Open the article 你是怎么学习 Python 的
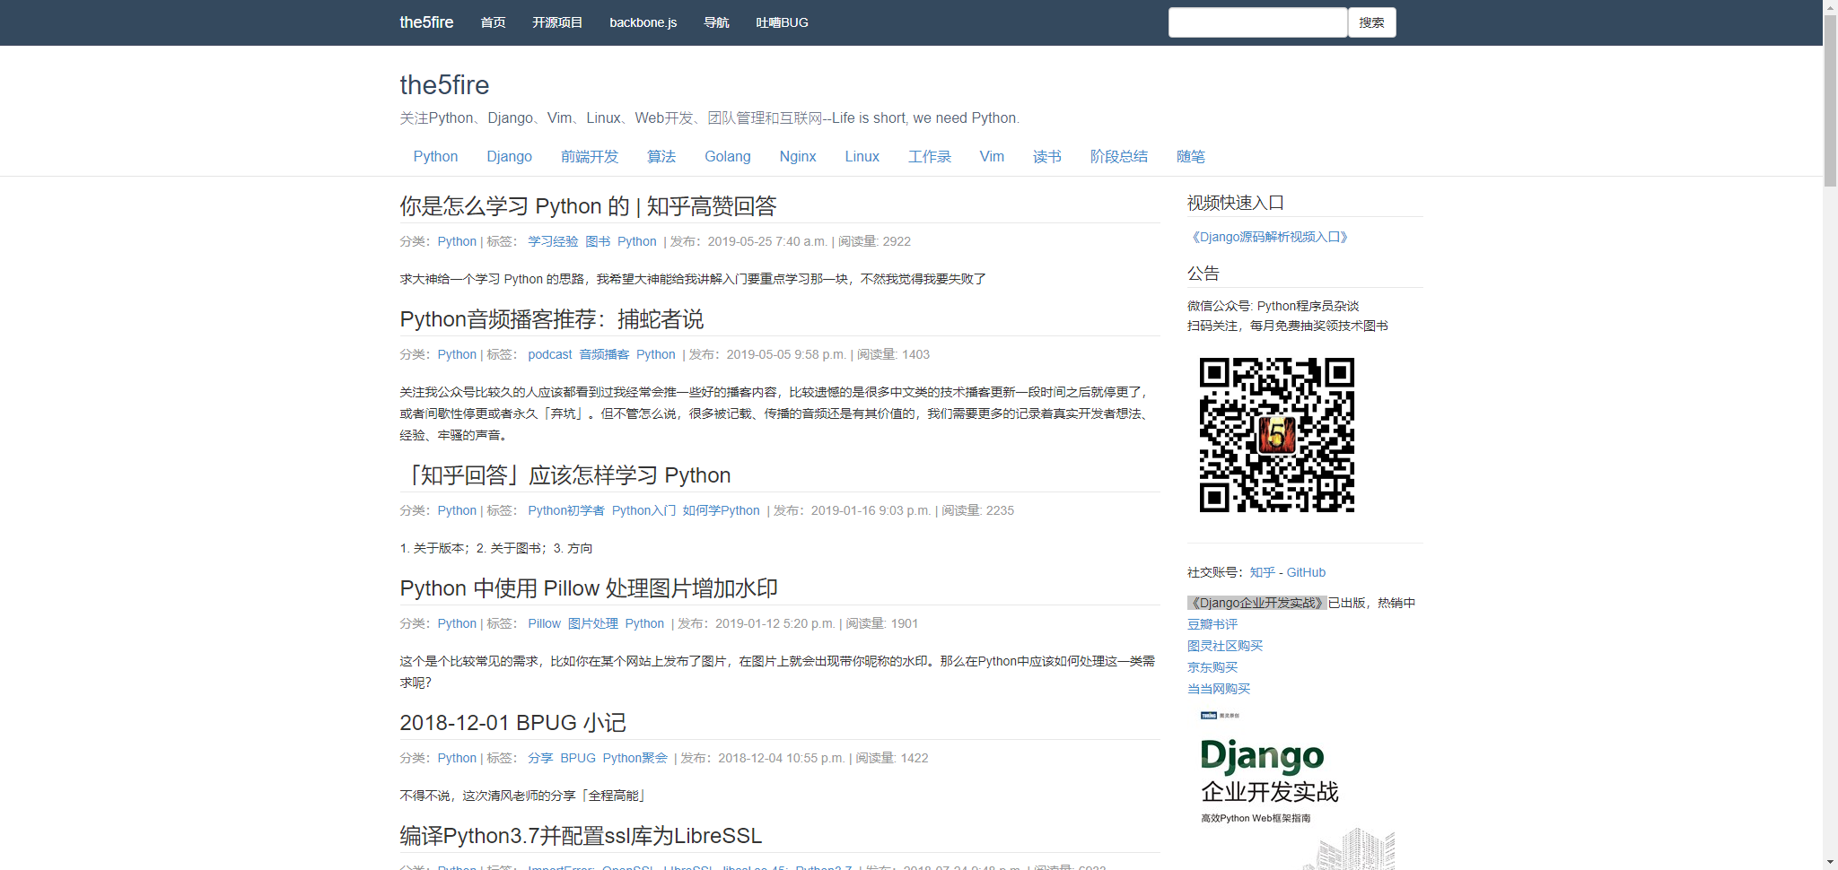The width and height of the screenshot is (1838, 870). pyautogui.click(x=588, y=206)
